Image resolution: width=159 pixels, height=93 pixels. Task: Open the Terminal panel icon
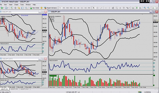point(22,8)
